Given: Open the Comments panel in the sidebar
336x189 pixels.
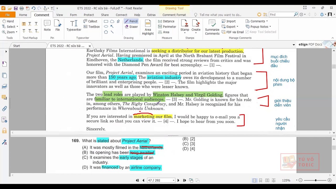Looking at the screenshot, I should point(4,97).
